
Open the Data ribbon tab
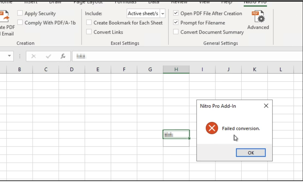(x=153, y=2)
